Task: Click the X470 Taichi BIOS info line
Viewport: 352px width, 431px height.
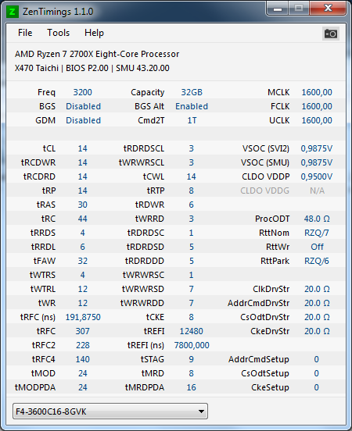Action: pos(92,68)
